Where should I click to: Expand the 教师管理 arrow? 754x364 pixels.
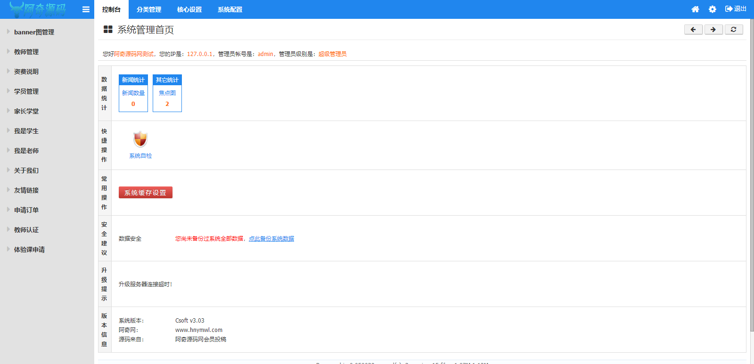point(8,51)
